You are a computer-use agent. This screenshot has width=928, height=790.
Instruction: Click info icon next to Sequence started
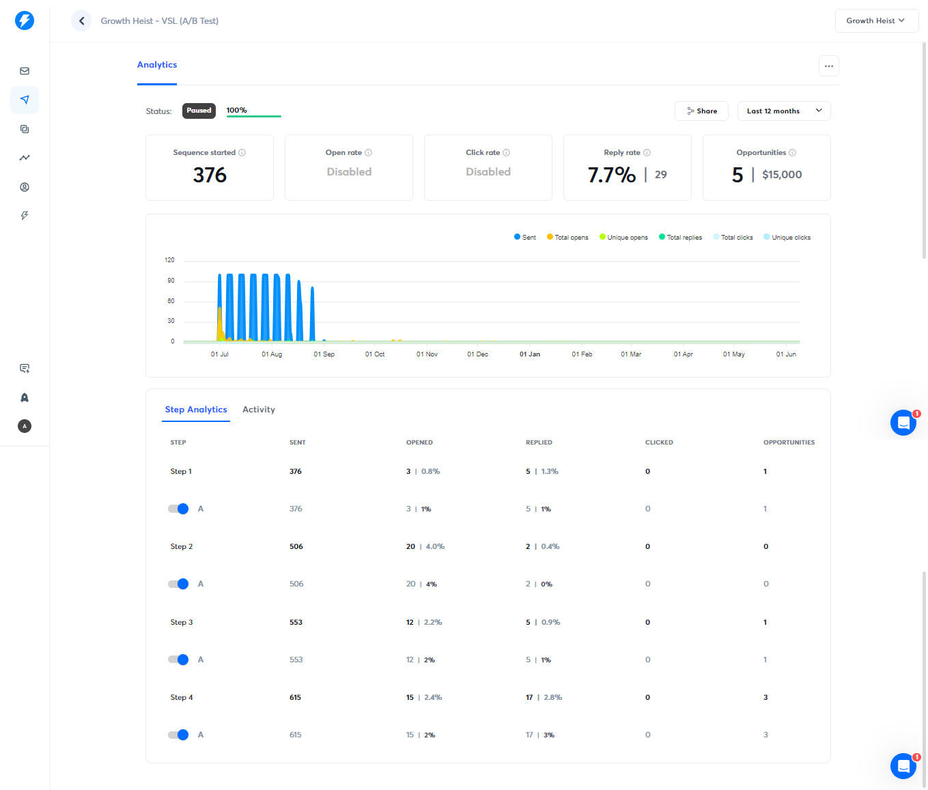tap(242, 153)
